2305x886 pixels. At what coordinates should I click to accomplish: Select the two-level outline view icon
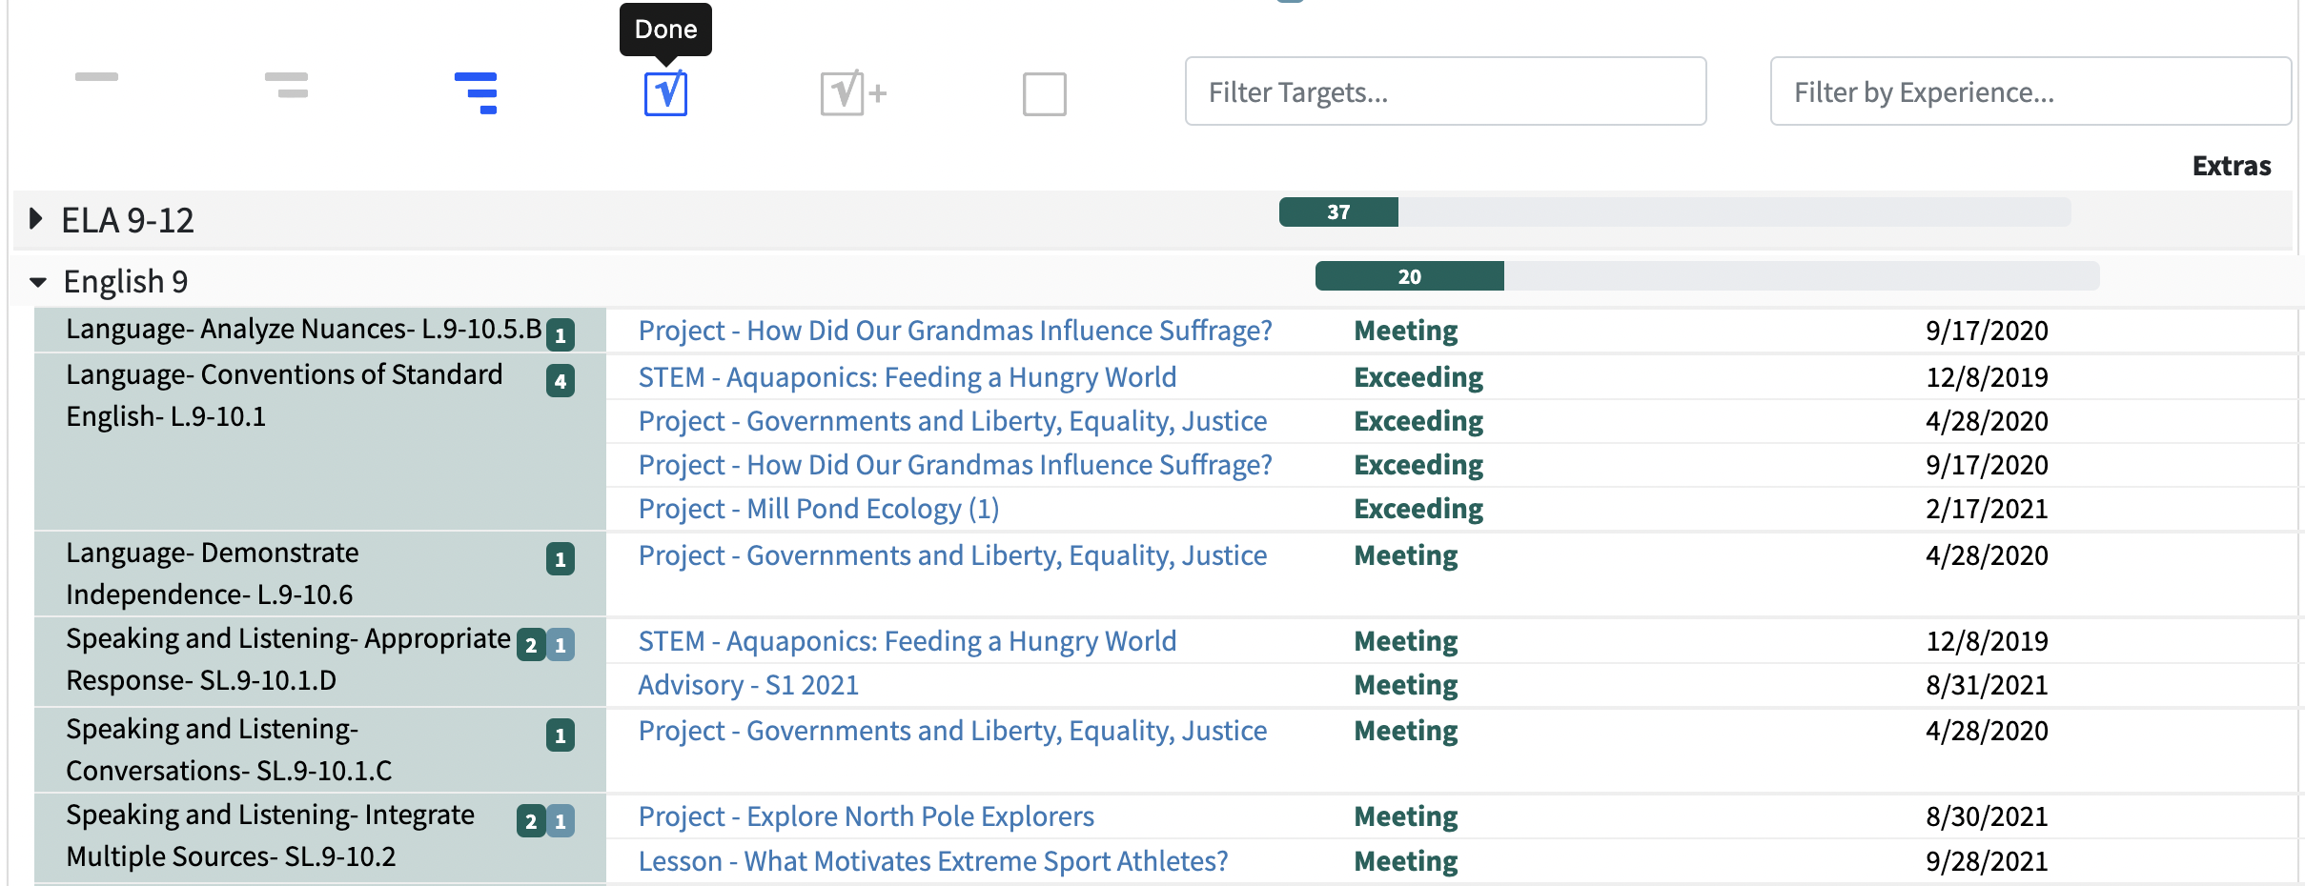pyautogui.click(x=287, y=86)
